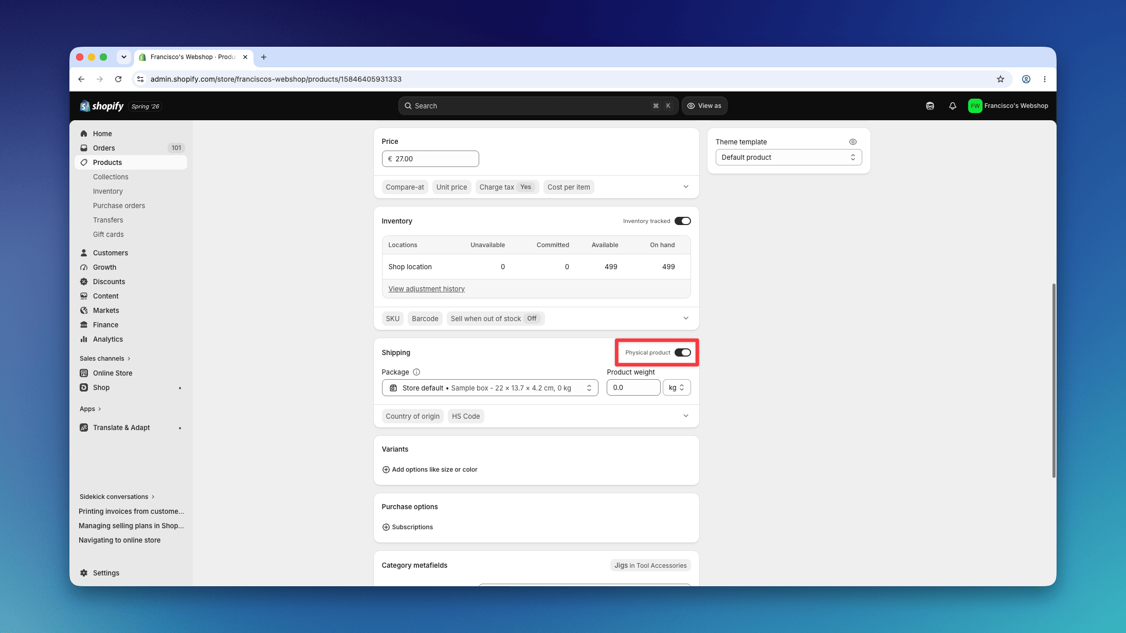Open Printing invoices conversation
This screenshot has width=1126, height=633.
tap(131, 511)
